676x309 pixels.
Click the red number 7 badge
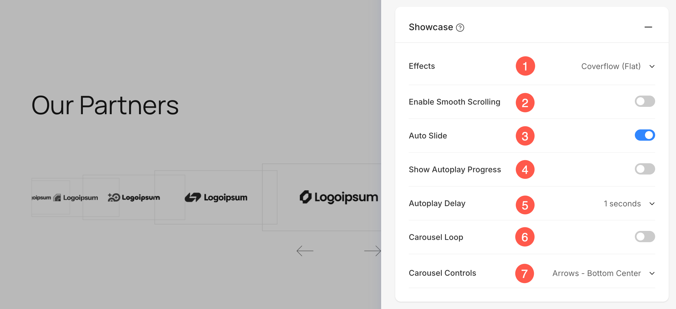(525, 273)
